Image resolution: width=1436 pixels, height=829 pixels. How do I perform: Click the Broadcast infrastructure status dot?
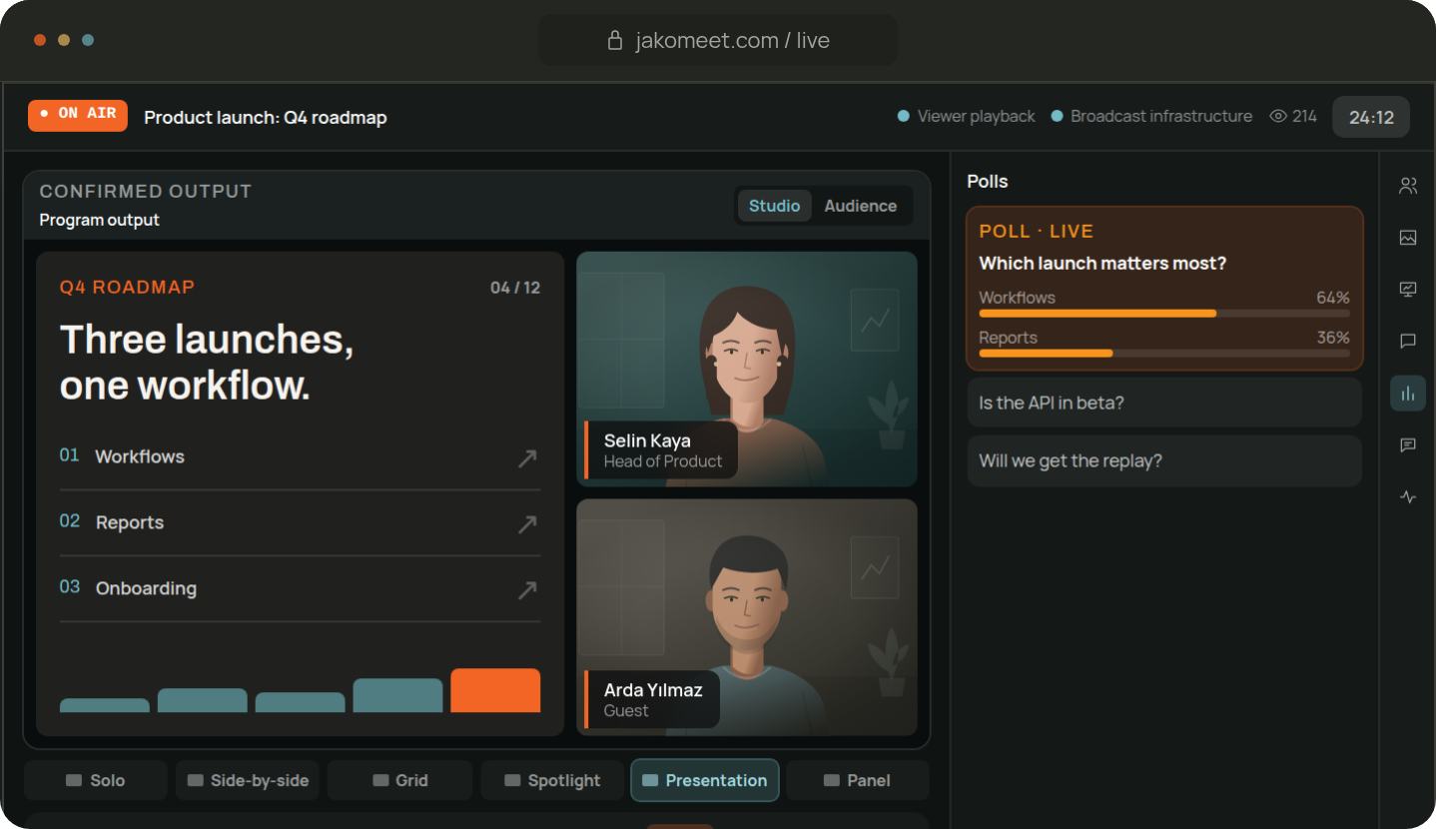[x=1057, y=116]
